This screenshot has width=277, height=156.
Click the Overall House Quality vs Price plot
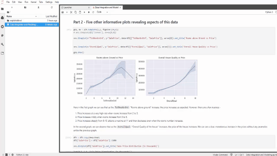pyautogui.click(x=167, y=79)
